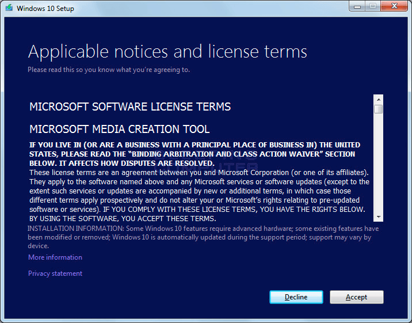
Task: Click the 'INSTALLATION INFORMATION' paragraph
Action: pos(203,237)
